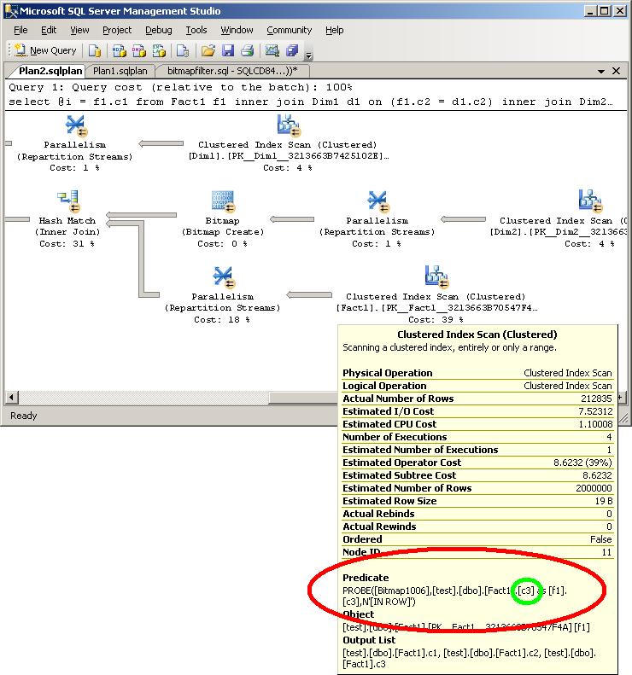This screenshot has height=675, width=632.
Task: Select the Fact1 Clustered Index Scan operator
Action: (436, 295)
